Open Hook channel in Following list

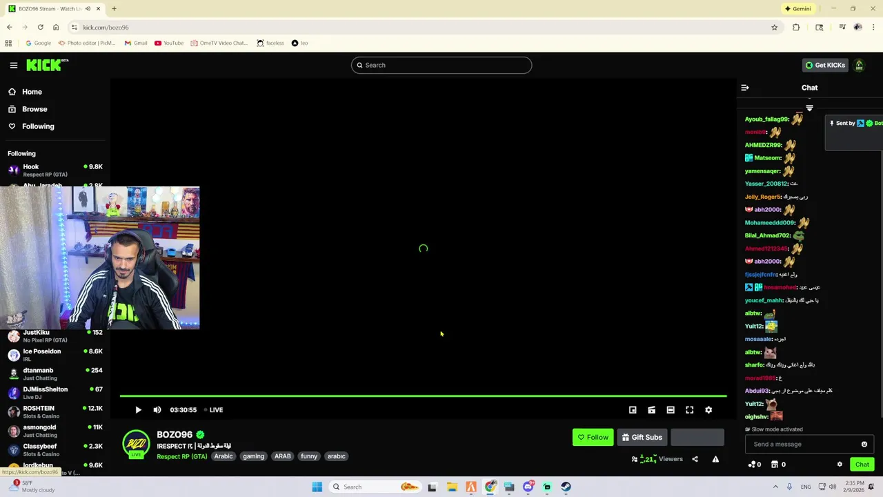click(x=55, y=170)
